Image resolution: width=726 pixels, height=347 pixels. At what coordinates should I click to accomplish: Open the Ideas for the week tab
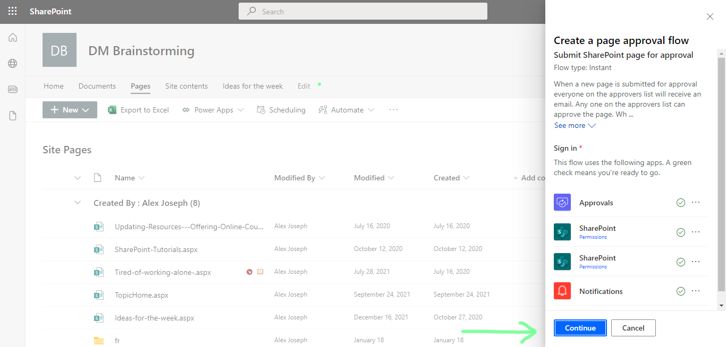(252, 85)
